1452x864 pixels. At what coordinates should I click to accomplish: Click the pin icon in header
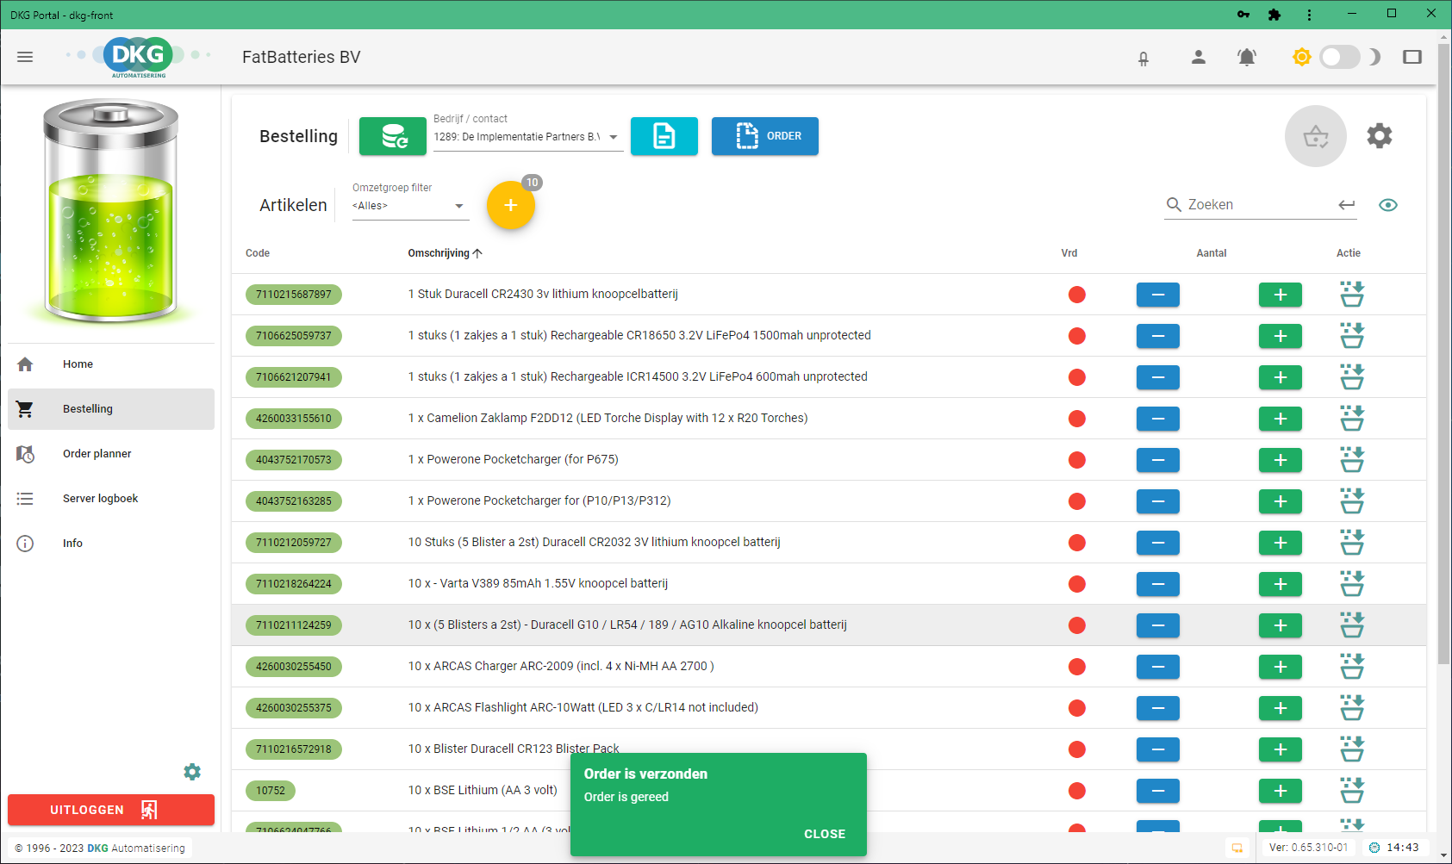(x=1144, y=59)
